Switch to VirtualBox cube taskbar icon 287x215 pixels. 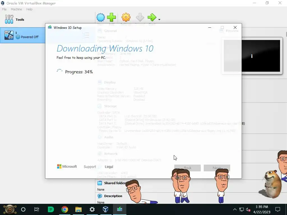click(x=106, y=209)
